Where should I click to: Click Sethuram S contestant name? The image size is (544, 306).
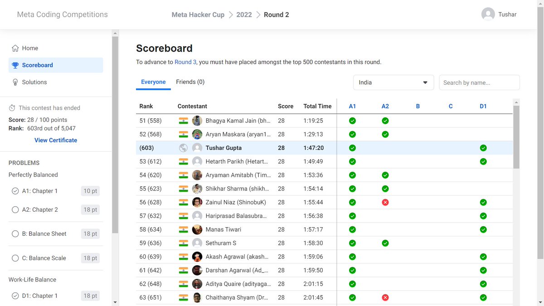pos(221,243)
